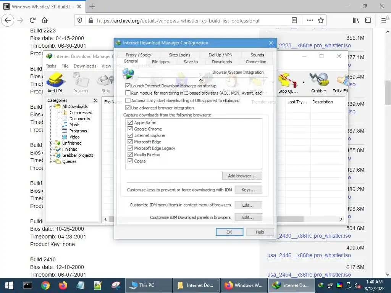This screenshot has width=391, height=293.
Task: Open page actions three-dot menu
Action: pos(310,21)
